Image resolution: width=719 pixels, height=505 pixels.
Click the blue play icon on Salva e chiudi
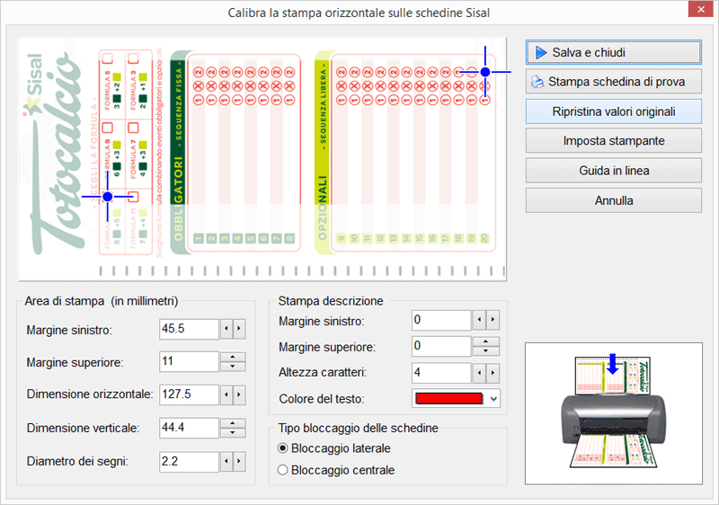[541, 53]
